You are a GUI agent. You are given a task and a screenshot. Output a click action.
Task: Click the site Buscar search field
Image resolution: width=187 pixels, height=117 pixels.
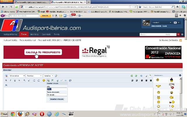[153, 35]
